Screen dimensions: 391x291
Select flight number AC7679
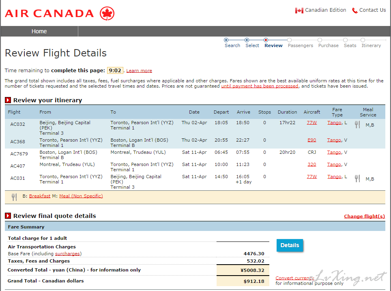(x=19, y=154)
